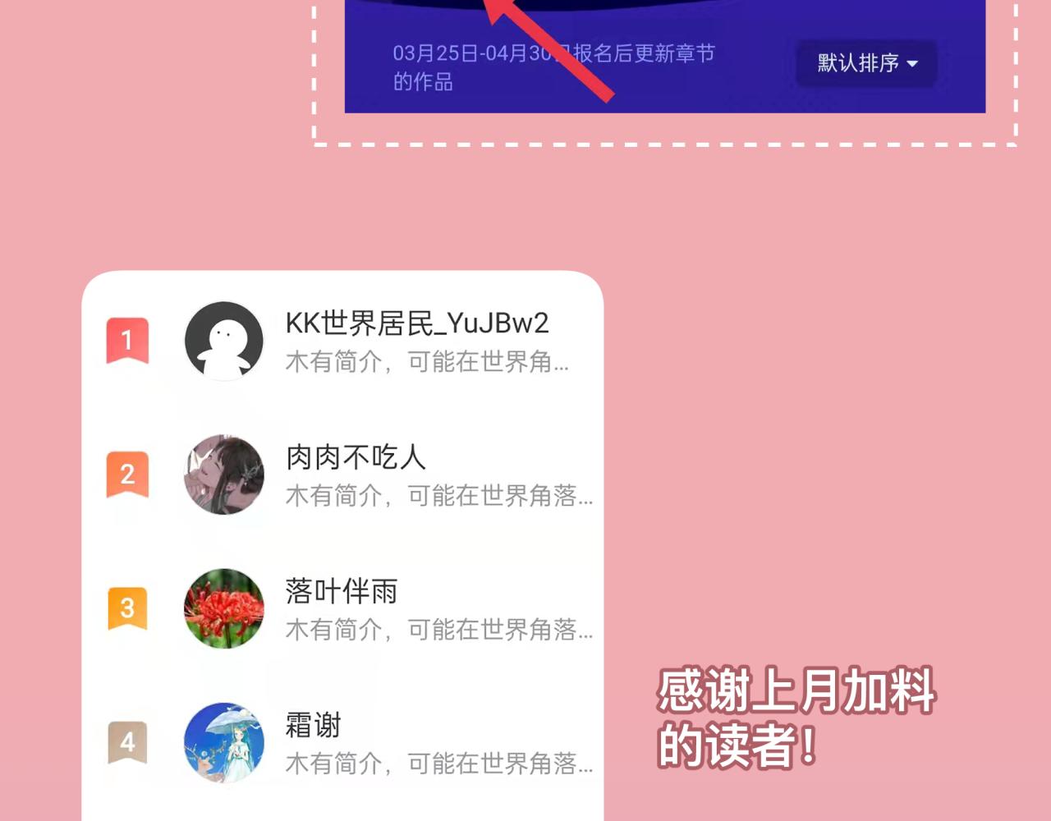Viewport: 1051px width, 821px height.
Task: Click the rank 2 orange ribbon badge
Action: tap(127, 474)
